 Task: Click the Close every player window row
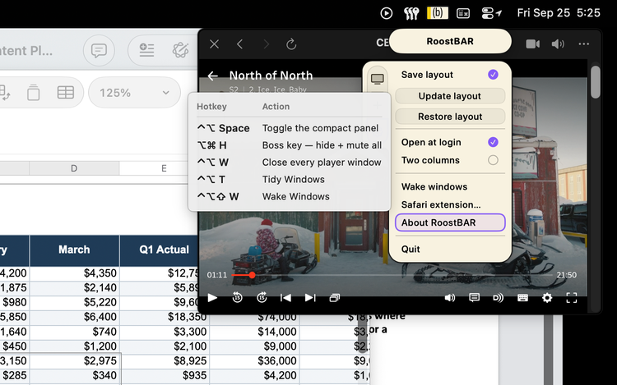coord(290,163)
